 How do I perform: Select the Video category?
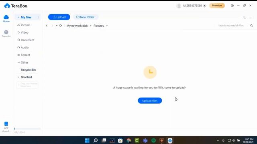pos(23,32)
